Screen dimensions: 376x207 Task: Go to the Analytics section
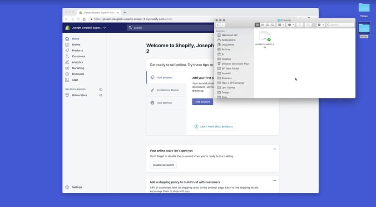(77, 62)
